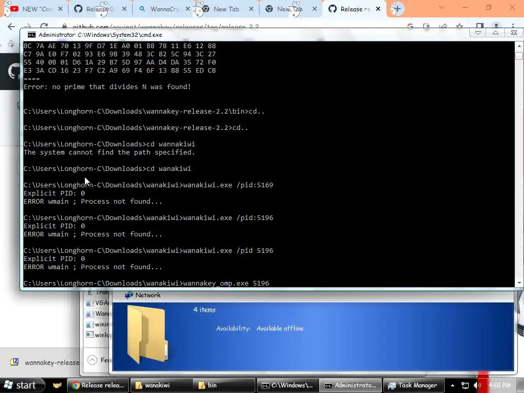The height and width of the screenshot is (393, 524).
Task: Close the second New Tab tab
Action: 315,9
